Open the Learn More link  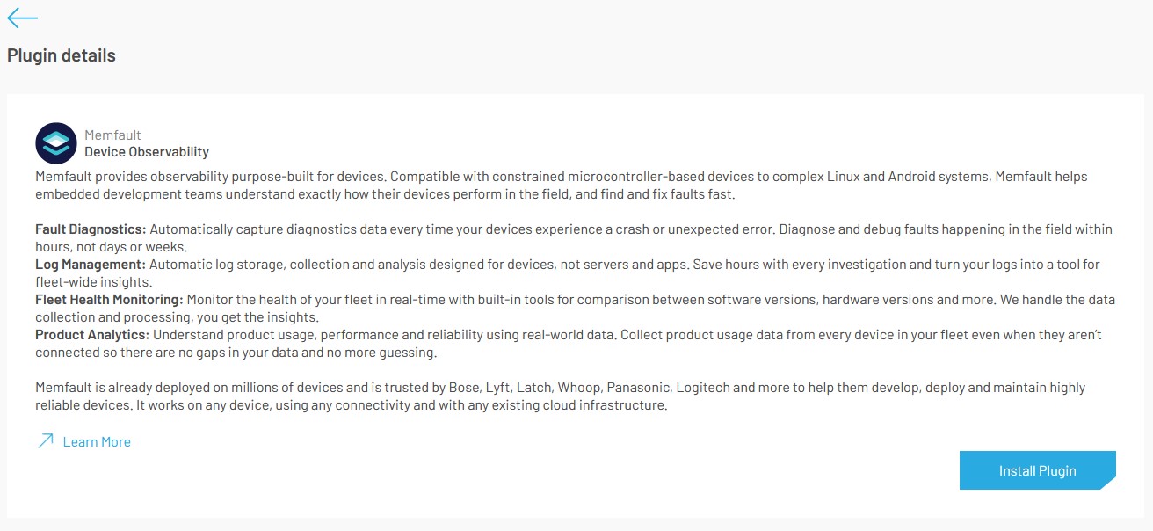[97, 442]
